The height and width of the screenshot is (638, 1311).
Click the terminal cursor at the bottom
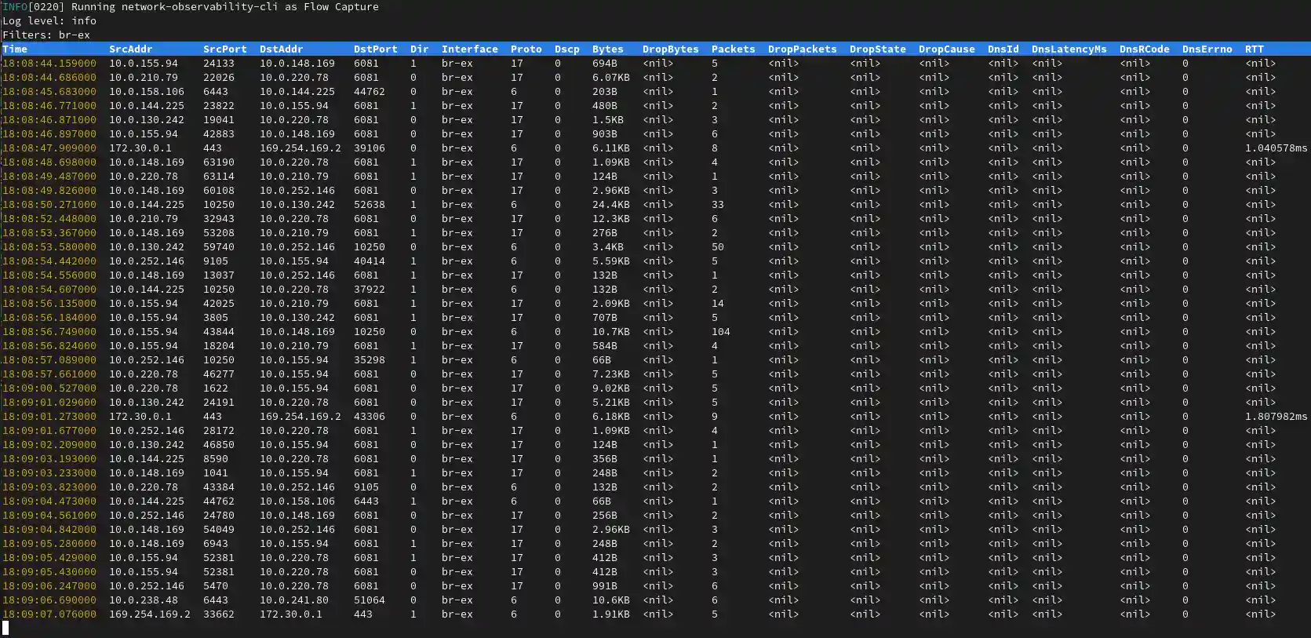pyautogui.click(x=5, y=628)
